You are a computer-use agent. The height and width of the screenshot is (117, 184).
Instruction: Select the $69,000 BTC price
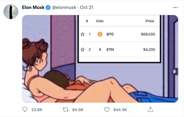click(148, 34)
